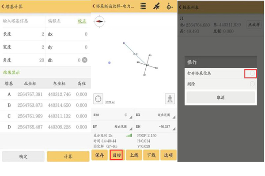Open the 选项 options tab
Viewport: 265px width, 176px height.
pyautogui.click(x=168, y=155)
